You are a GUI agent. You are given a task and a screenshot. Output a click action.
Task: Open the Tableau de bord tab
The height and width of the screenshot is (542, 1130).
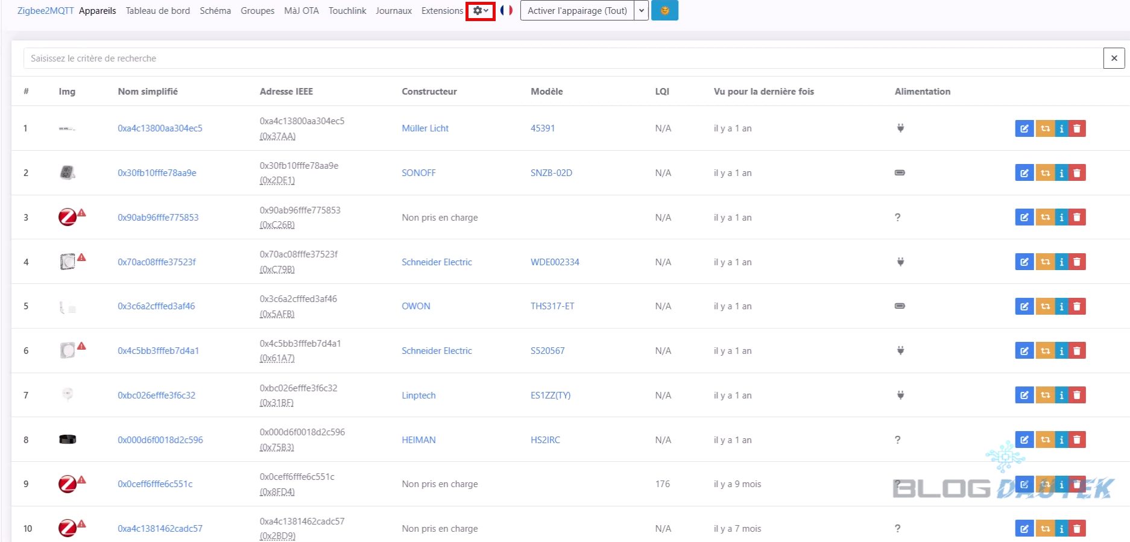click(157, 11)
